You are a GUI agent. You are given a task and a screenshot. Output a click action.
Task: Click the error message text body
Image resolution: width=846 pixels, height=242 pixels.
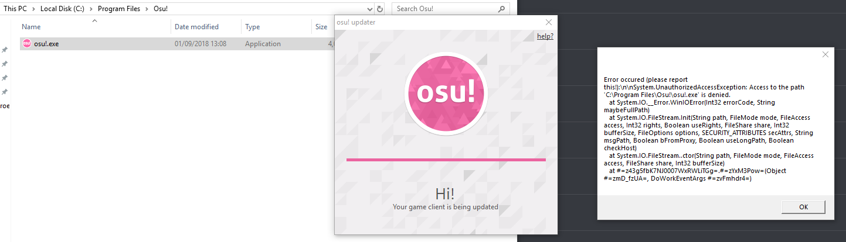click(709, 129)
